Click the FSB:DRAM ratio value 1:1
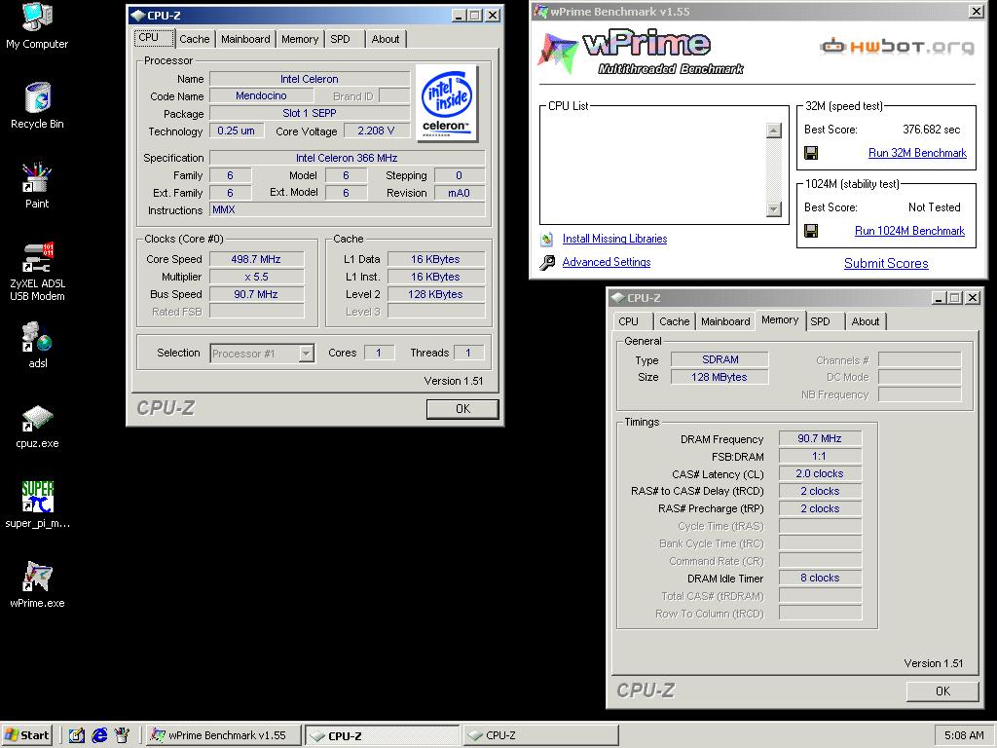 coord(820,456)
